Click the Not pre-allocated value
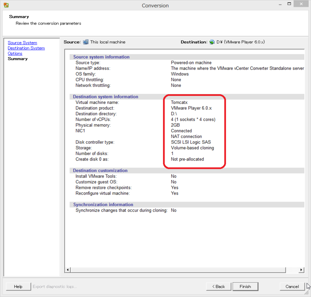This screenshot has height=297, width=311. pos(187,159)
